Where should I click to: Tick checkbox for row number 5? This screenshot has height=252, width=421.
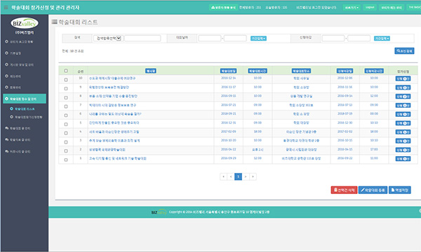(66, 125)
